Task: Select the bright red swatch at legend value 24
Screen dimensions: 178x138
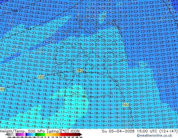Action: (x=61, y=134)
